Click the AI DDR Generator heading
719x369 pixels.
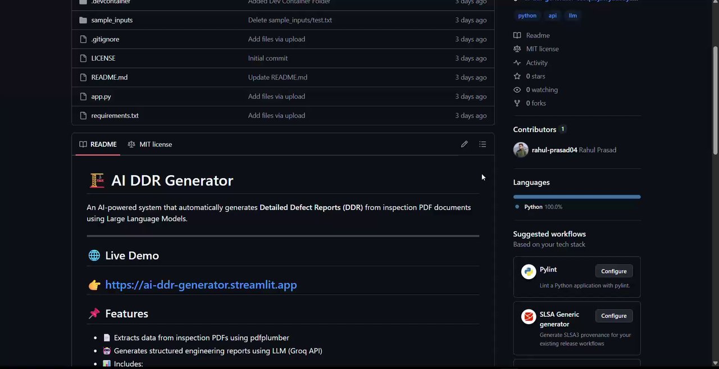tap(172, 180)
